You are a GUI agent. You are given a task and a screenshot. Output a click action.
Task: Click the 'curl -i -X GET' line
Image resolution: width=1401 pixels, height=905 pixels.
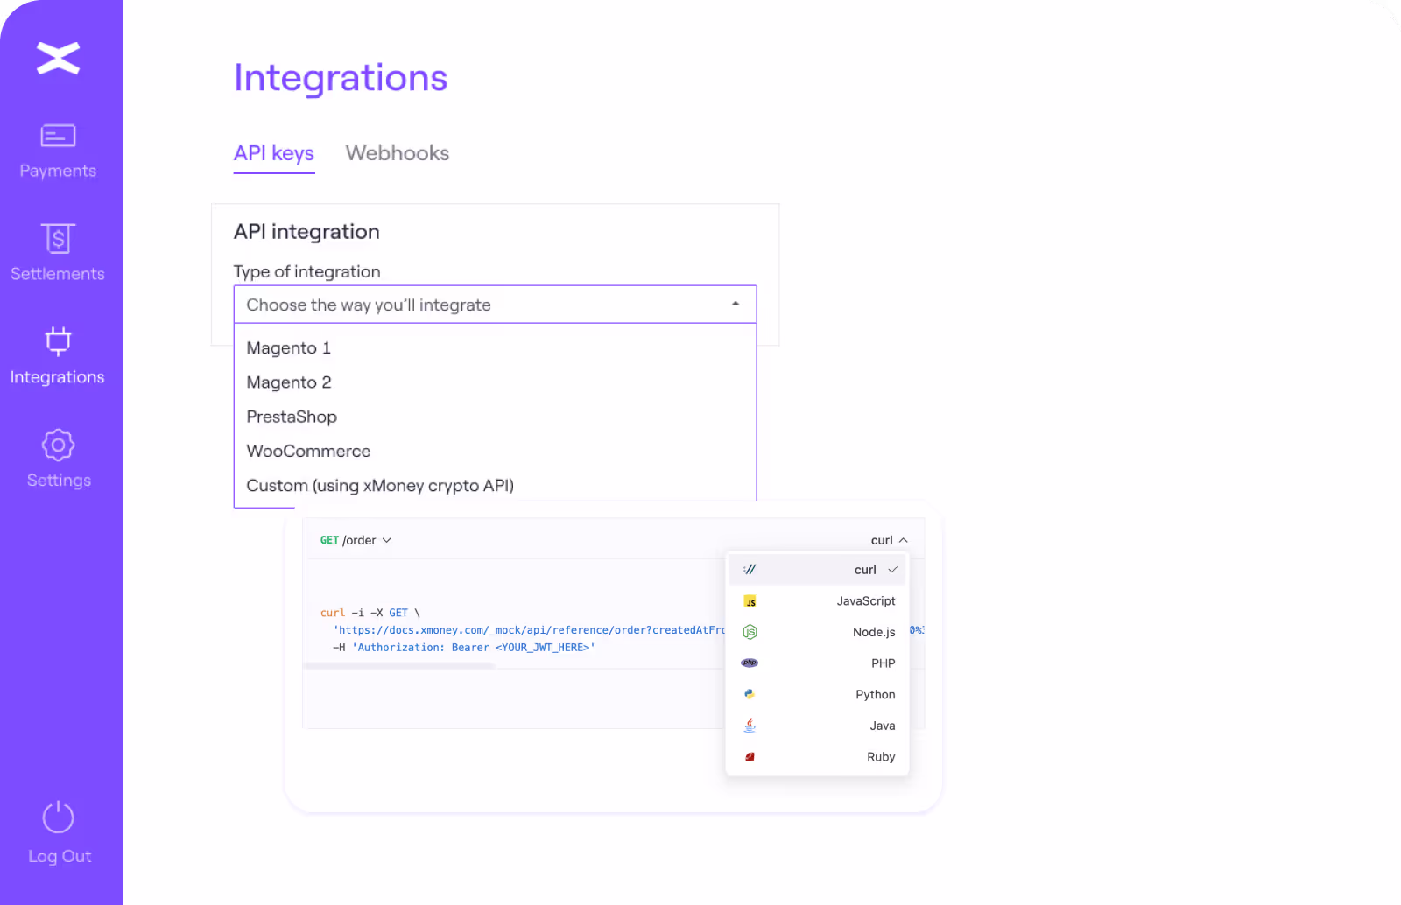coord(370,613)
